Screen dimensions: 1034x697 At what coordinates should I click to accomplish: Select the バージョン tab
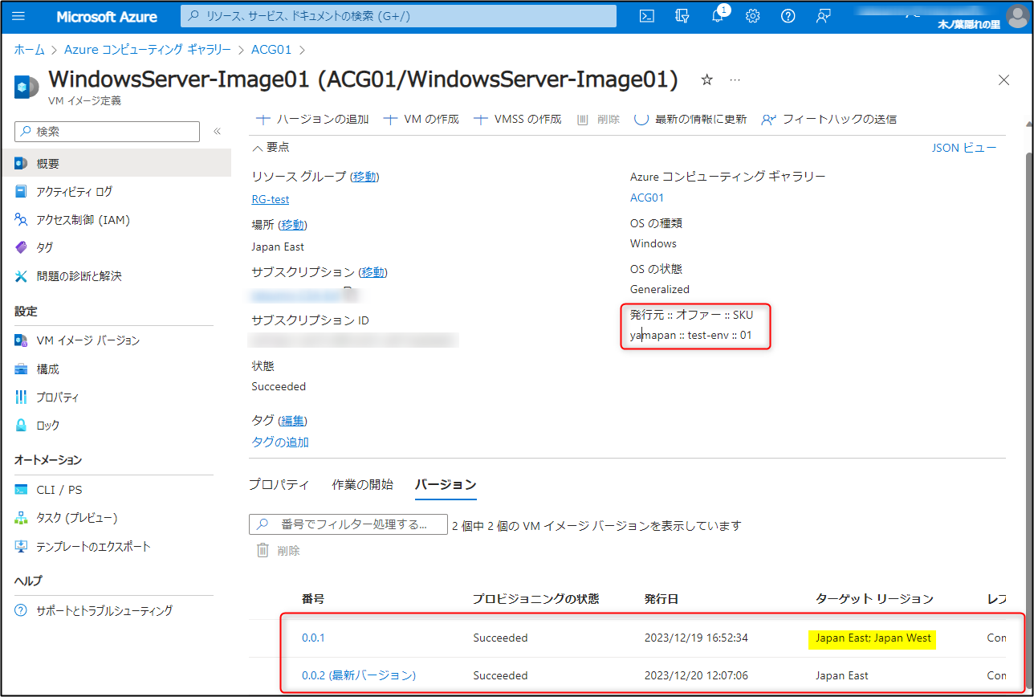tap(446, 484)
